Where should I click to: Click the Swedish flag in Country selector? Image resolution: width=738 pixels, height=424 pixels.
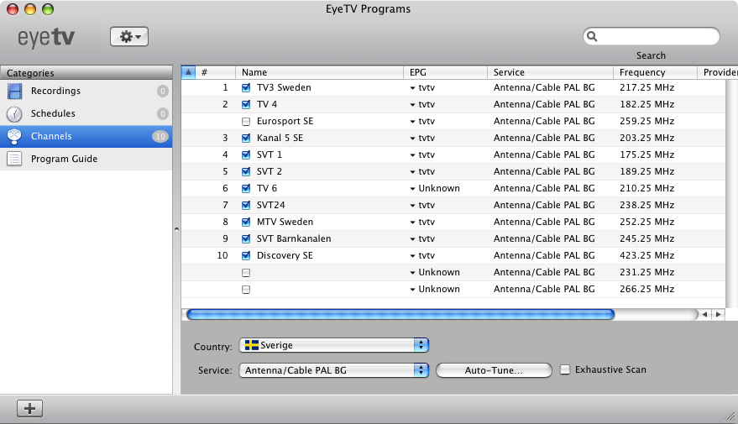(251, 345)
